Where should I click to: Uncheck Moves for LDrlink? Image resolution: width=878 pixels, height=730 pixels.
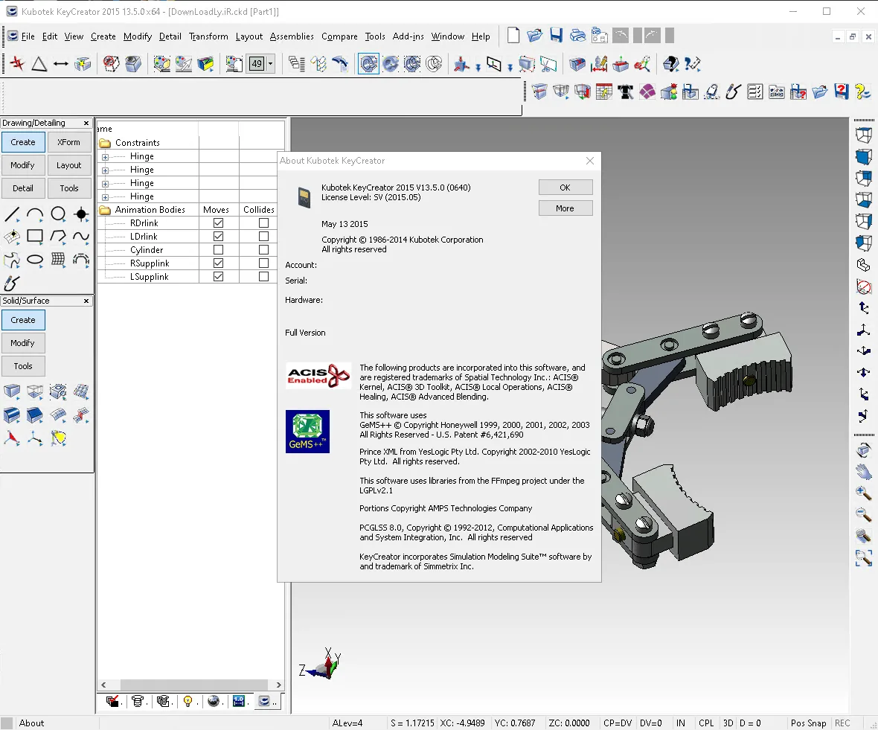[x=218, y=236]
